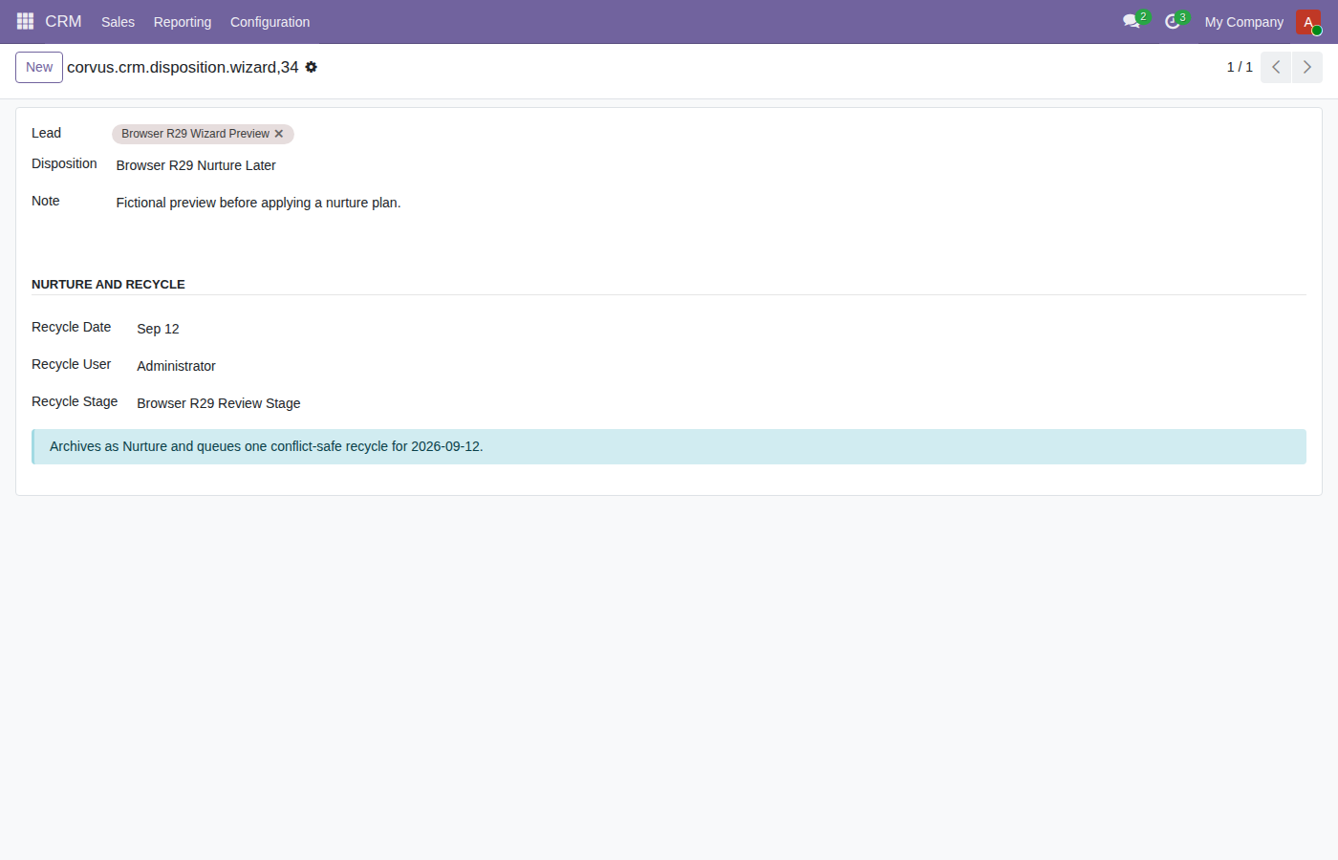Click the Lead field label
This screenshot has width=1338, height=860.
pyautogui.click(x=46, y=133)
